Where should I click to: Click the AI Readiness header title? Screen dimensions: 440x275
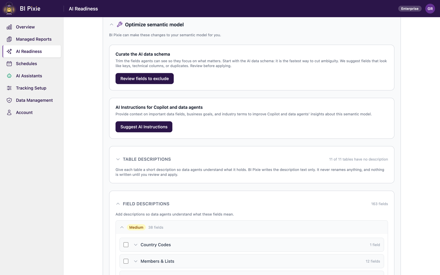[83, 9]
